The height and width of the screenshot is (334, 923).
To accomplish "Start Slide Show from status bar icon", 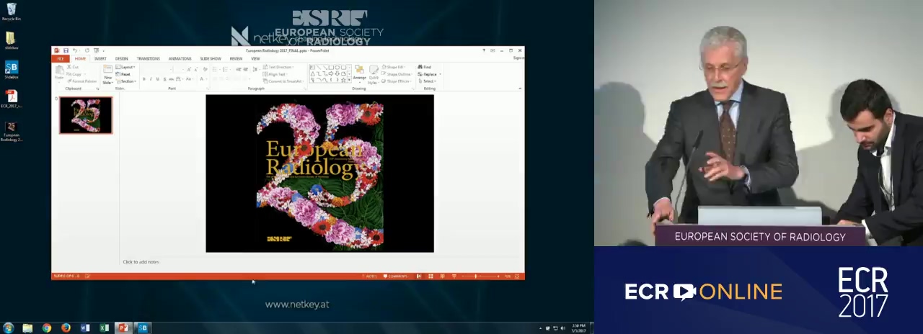I will 454,276.
